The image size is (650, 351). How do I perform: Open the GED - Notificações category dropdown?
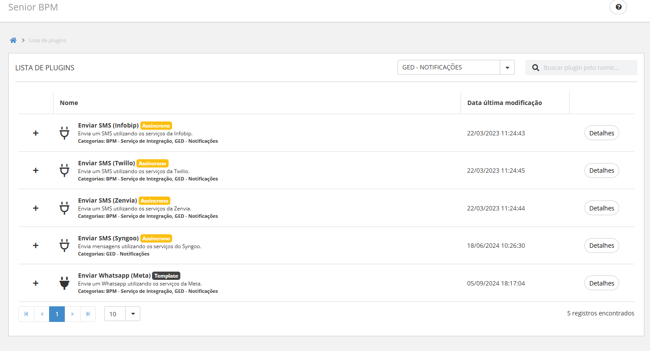(x=507, y=68)
